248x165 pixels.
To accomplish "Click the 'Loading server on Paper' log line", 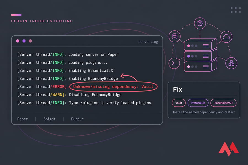I will point(68,54).
